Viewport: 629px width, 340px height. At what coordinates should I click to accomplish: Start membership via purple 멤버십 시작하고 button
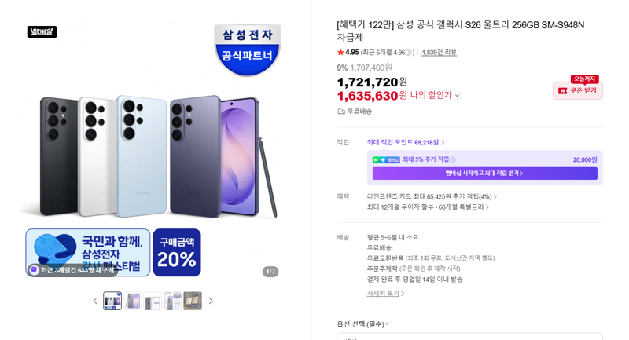tap(484, 174)
